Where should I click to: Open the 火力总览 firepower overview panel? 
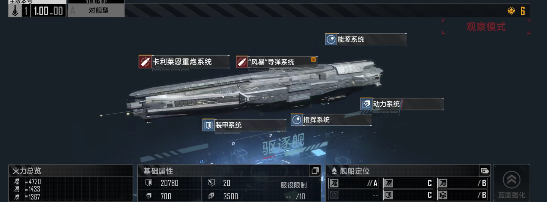pyautogui.click(x=71, y=171)
